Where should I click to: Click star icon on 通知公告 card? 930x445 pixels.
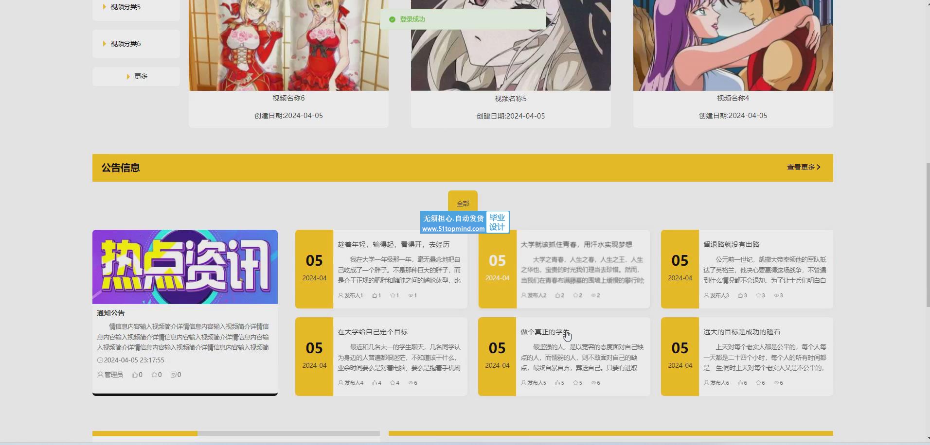click(154, 375)
